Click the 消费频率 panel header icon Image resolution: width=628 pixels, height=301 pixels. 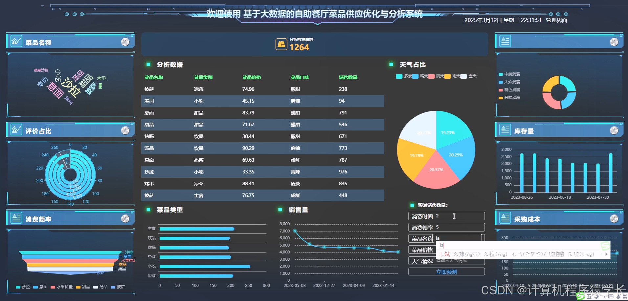[16, 218]
